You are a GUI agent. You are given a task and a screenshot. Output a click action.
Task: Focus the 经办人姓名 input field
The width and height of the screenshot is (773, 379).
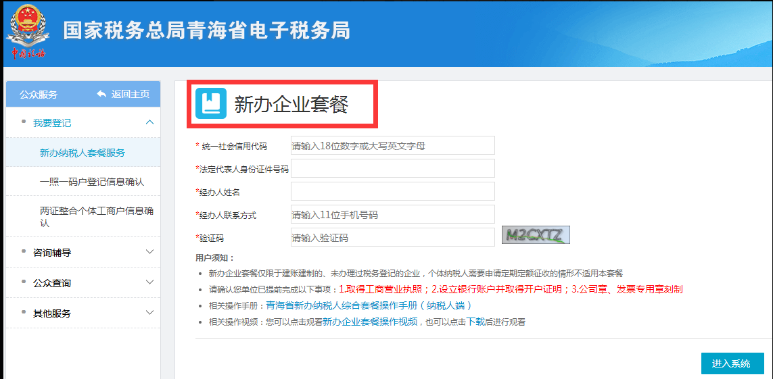392,191
